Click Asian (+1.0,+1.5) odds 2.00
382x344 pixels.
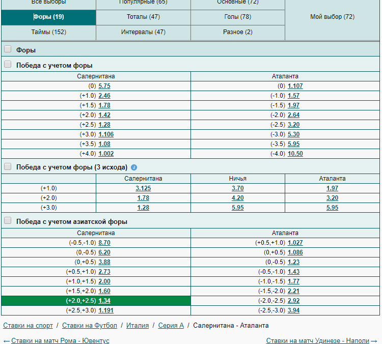tap(104, 282)
